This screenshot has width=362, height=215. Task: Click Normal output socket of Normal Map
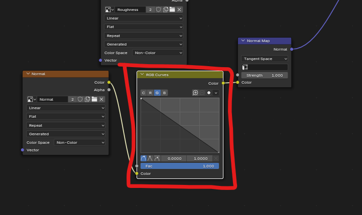coord(292,49)
